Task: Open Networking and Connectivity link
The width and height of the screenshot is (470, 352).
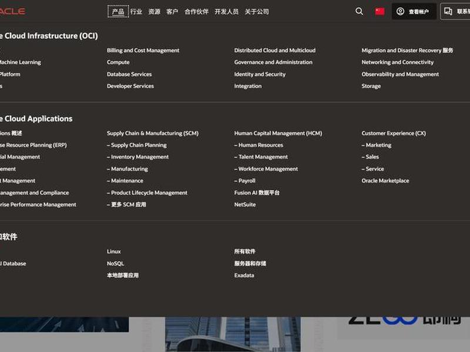Action: point(398,62)
